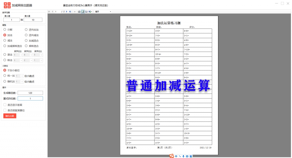Image resolution: width=292 pixels, height=158 pixels.
Task: Select the 加法 question type
Action: [x=8, y=35]
